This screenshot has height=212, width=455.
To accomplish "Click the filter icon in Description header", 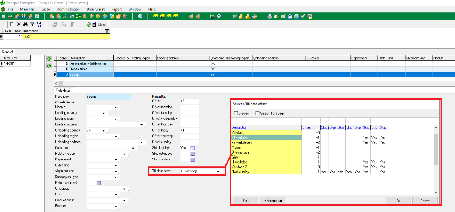I will (x=107, y=31).
